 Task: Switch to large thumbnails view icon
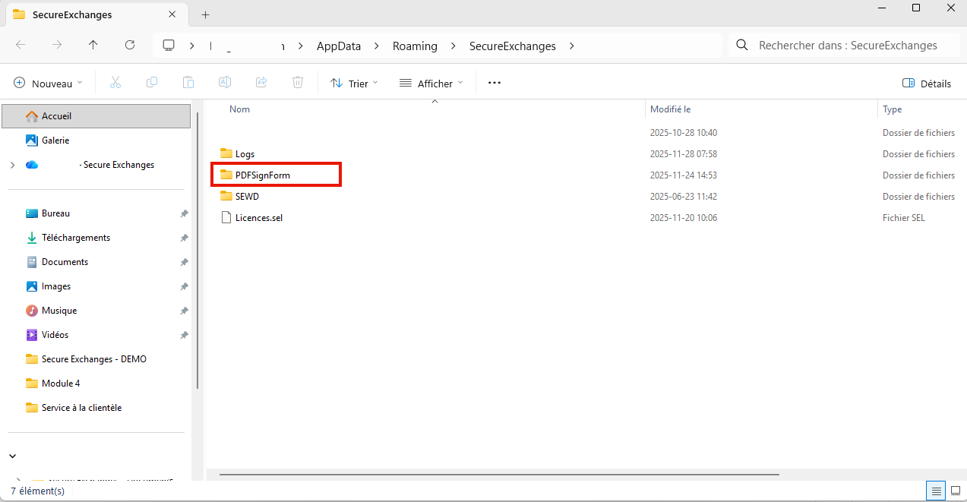[956, 491]
